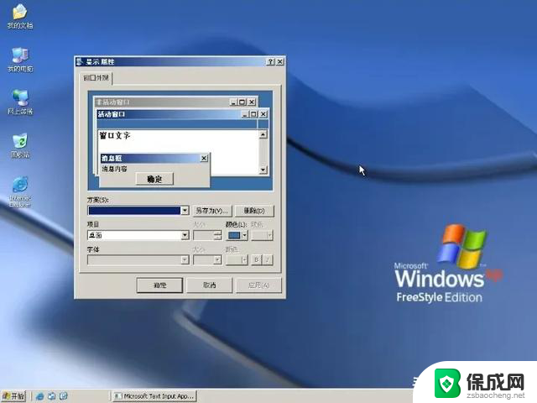Viewport: 537px width, 403px height.
Task: Open the Recycle Bin desktop icon
Action: point(20,145)
